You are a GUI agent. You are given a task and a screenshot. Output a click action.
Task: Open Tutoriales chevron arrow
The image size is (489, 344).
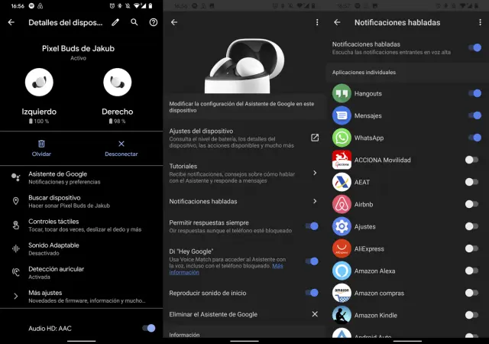314,173
